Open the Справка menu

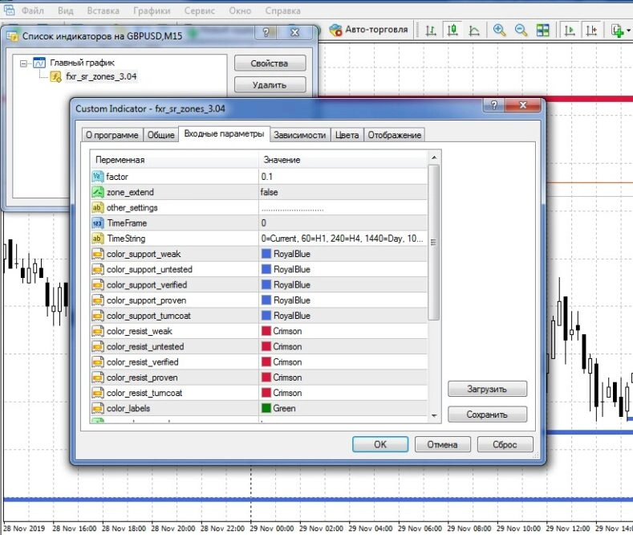[282, 10]
